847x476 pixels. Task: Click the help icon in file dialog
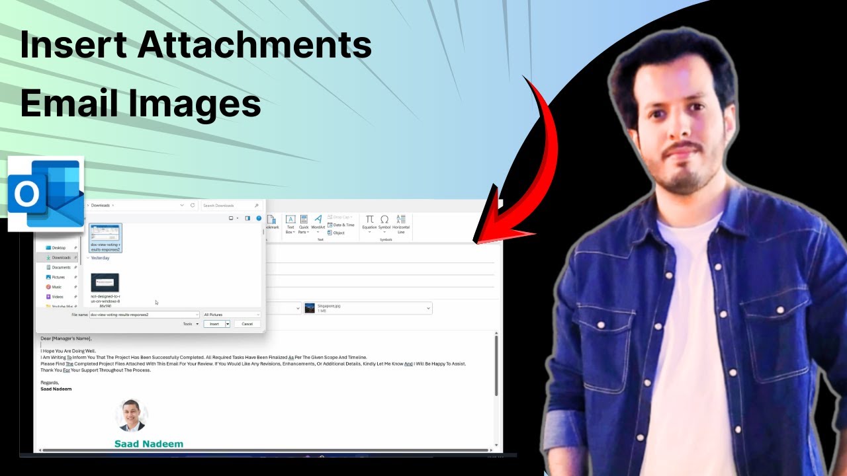point(259,218)
